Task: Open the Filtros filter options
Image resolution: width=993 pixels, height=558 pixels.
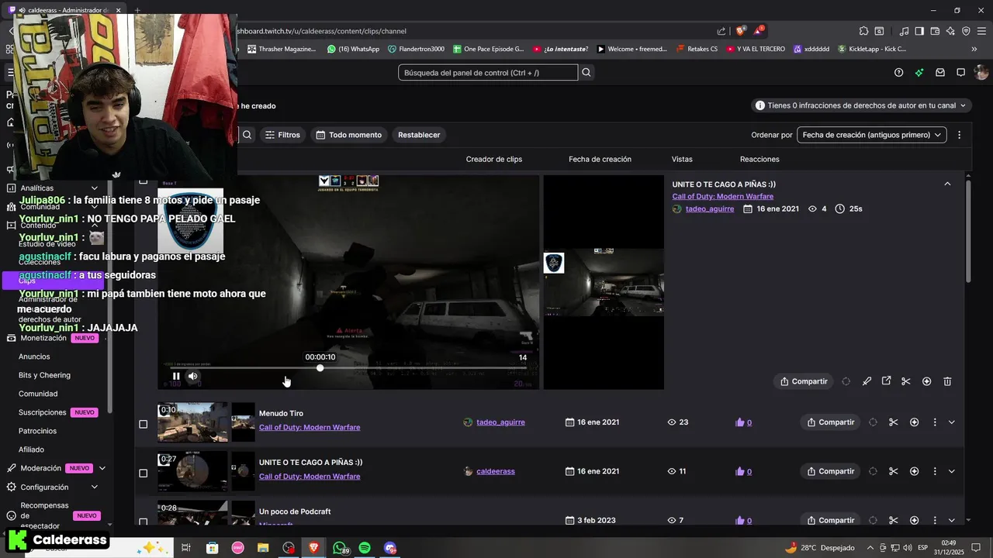Action: pyautogui.click(x=282, y=135)
